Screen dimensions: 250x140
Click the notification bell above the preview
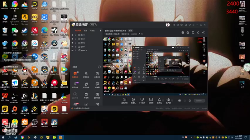coord(198,32)
